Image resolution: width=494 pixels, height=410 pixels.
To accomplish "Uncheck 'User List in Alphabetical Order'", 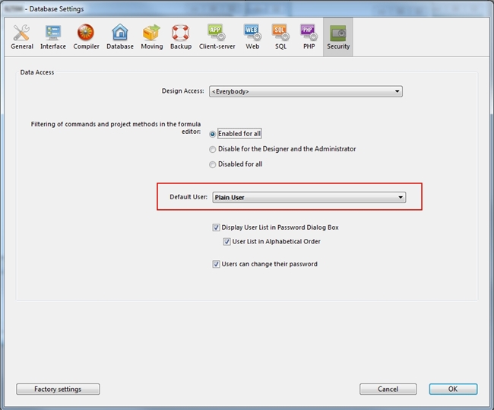I will (x=227, y=242).
